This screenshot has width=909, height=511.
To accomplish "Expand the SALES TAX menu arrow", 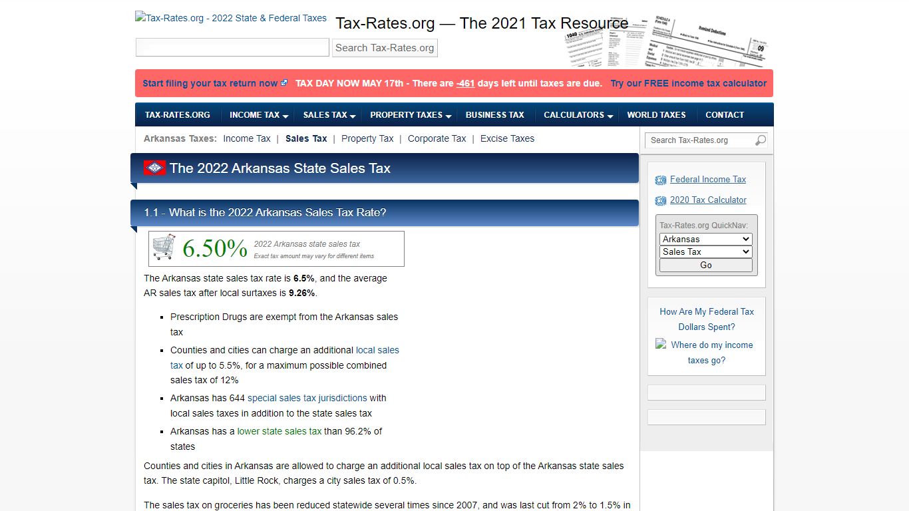I will pyautogui.click(x=353, y=116).
